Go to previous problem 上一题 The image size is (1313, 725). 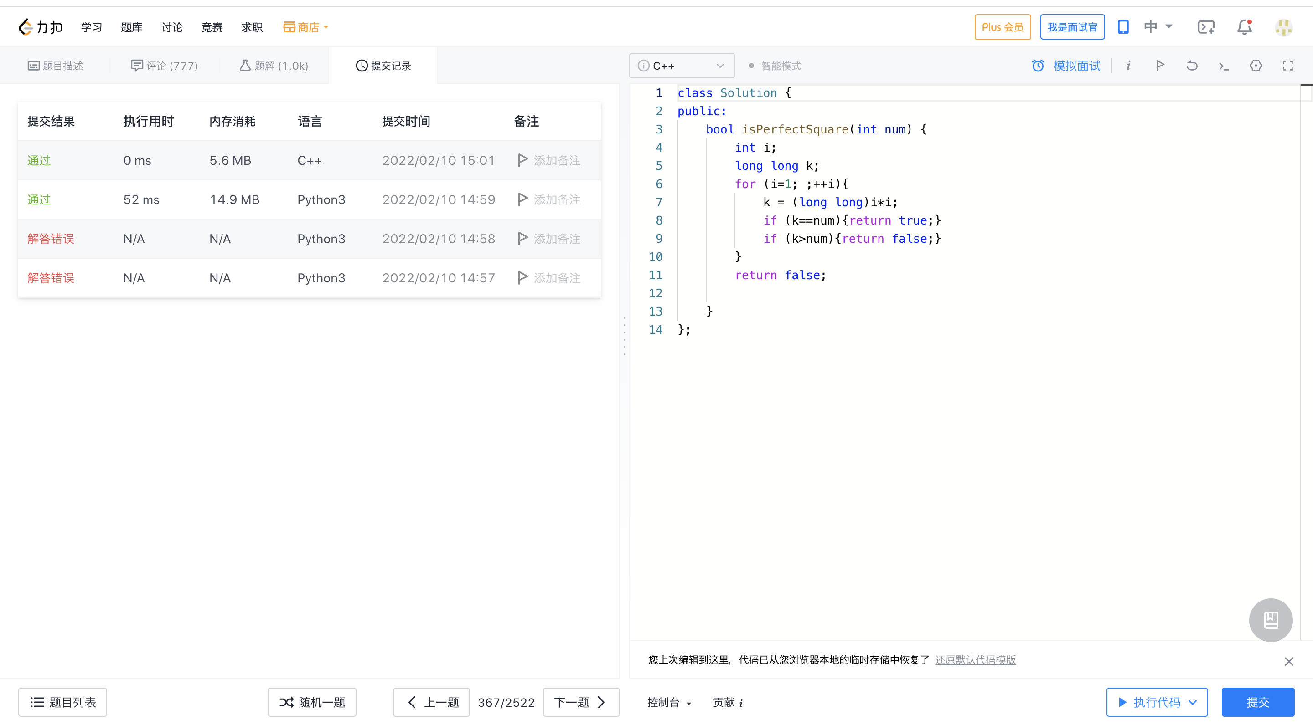click(x=431, y=702)
